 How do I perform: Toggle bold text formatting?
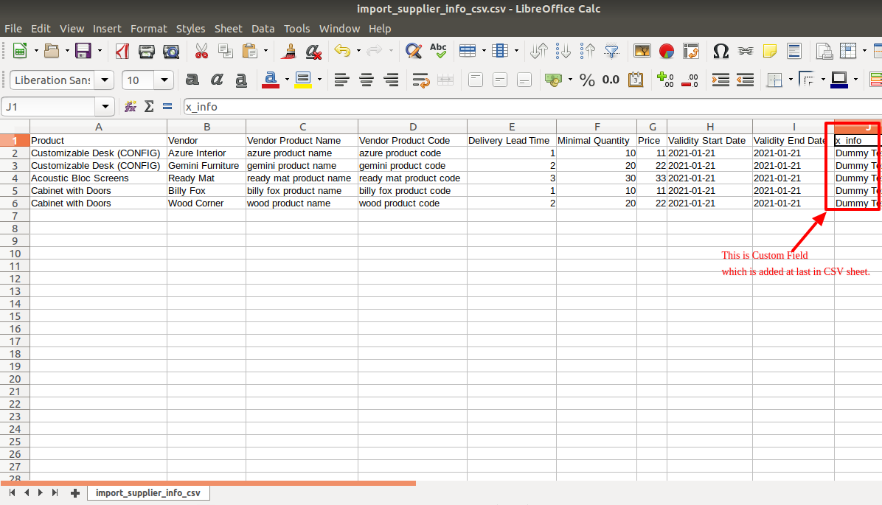(x=192, y=80)
